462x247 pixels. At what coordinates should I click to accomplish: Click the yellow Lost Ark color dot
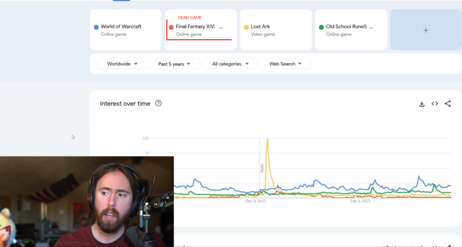click(246, 27)
